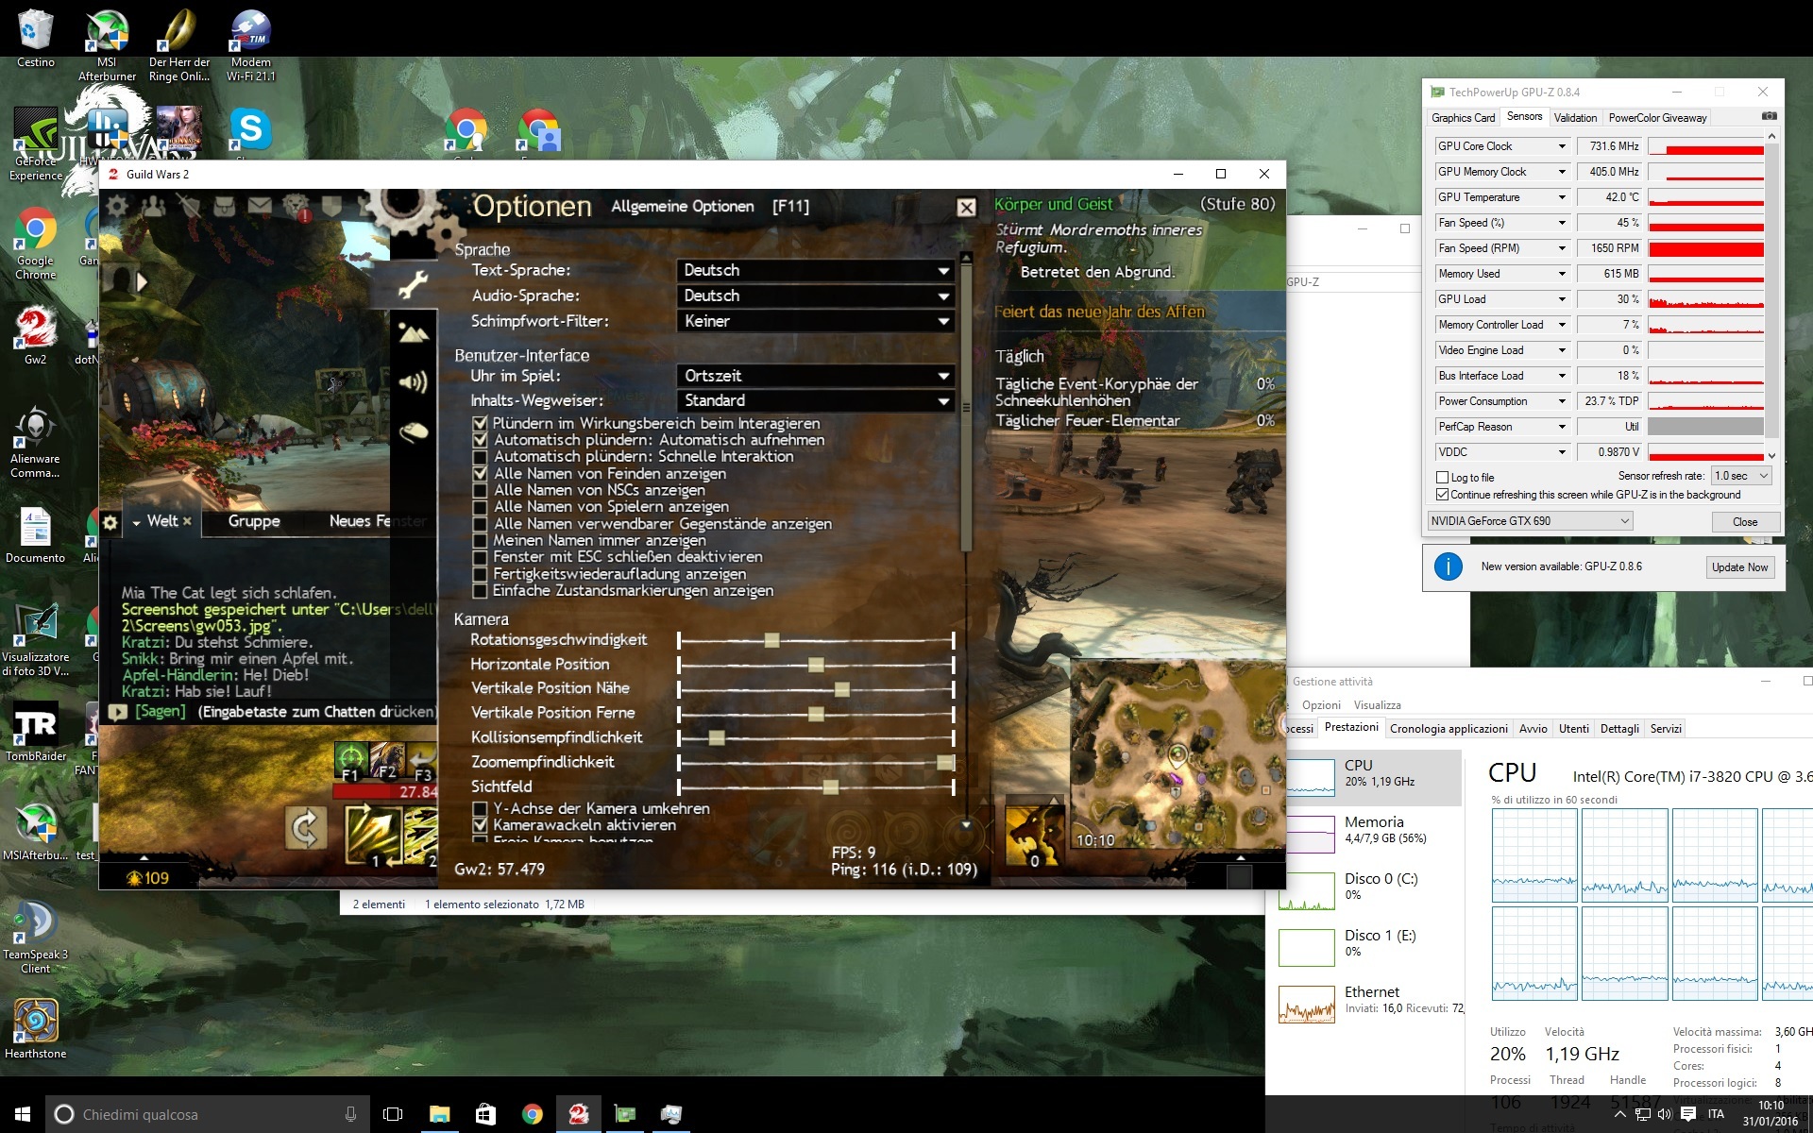Open the game menu gear icon in Guild Wars 2
The height and width of the screenshot is (1133, 1813).
(x=117, y=206)
